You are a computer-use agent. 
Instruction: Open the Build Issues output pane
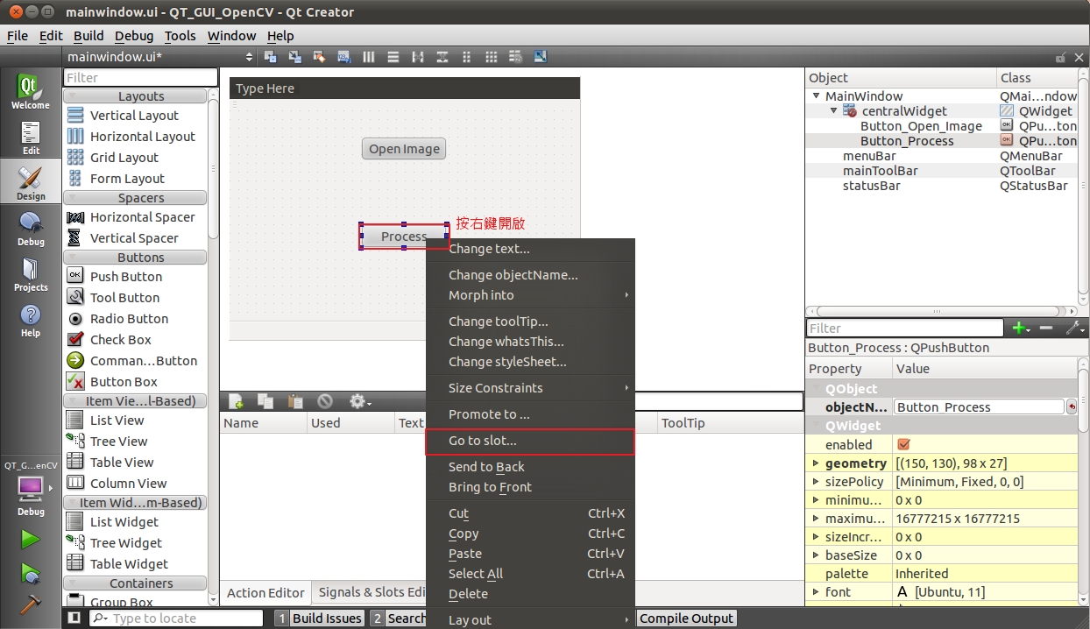(x=318, y=618)
